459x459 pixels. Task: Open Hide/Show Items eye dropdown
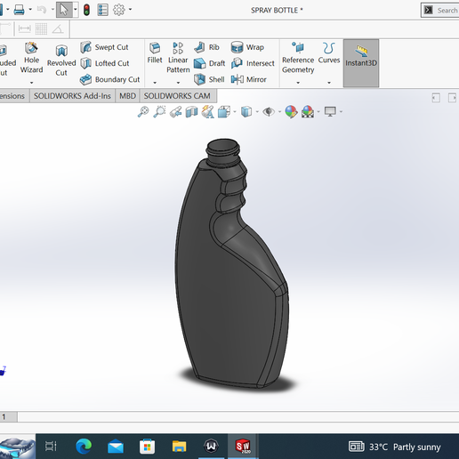(x=279, y=112)
